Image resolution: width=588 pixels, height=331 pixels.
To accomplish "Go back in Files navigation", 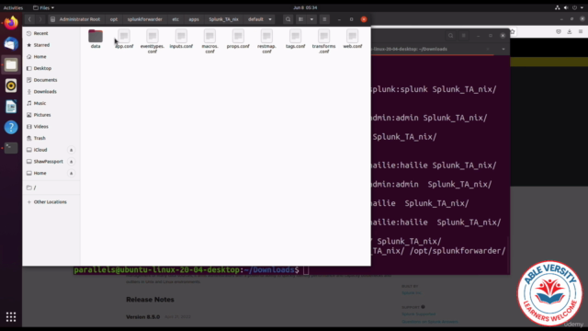I will [29, 19].
